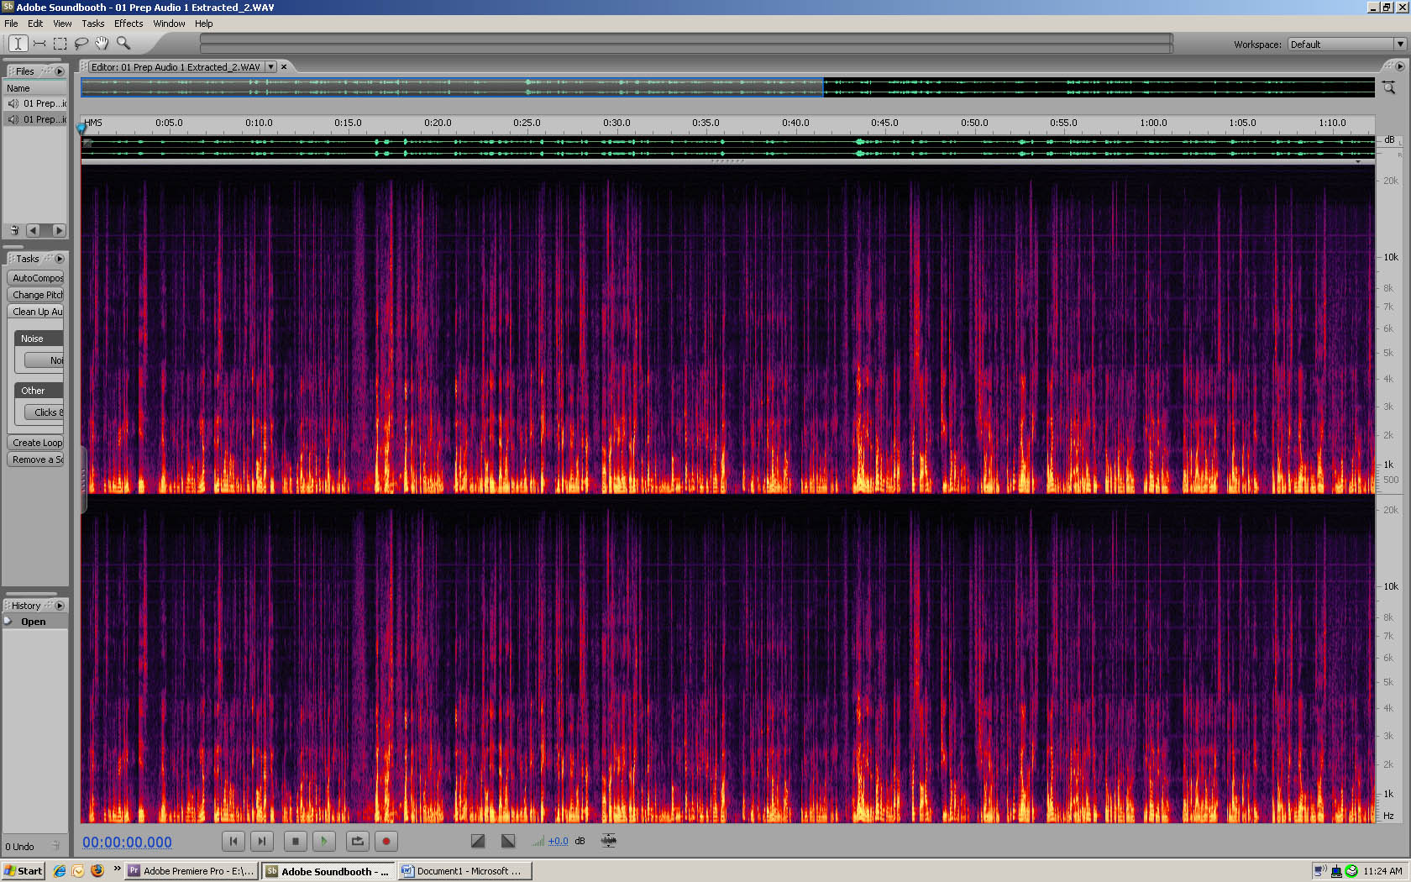Click the Fade In icon
Image resolution: width=1411 pixels, height=882 pixels.
(478, 841)
